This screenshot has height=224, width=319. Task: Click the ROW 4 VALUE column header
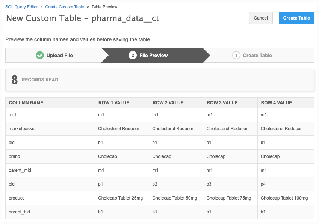(276, 103)
